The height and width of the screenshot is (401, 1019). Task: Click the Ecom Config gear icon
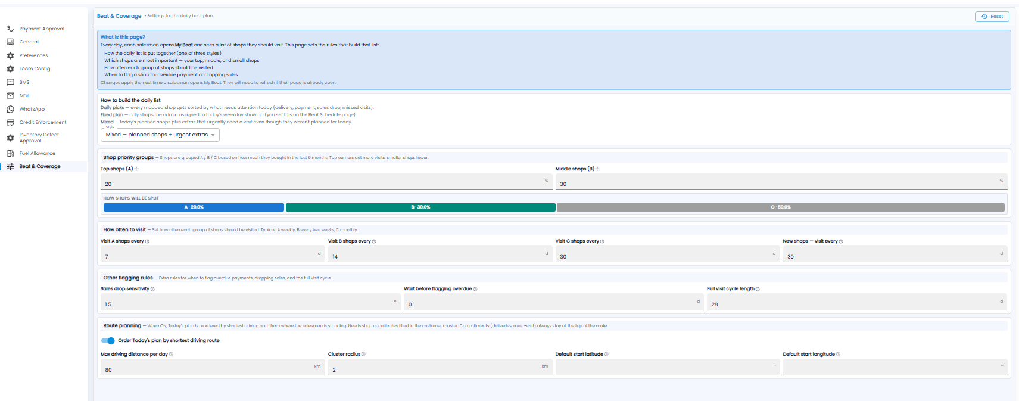(10, 69)
